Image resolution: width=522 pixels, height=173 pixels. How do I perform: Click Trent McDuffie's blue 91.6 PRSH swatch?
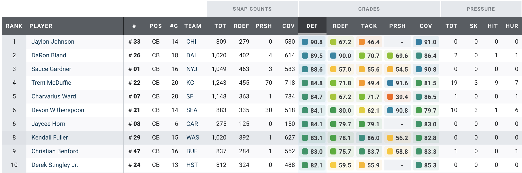pos(390,83)
